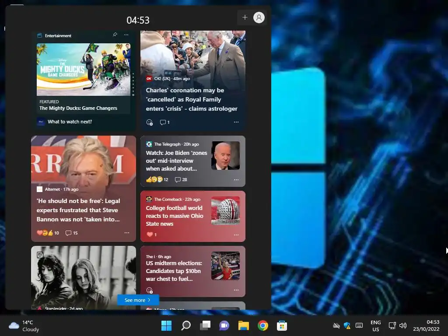
Task: Open US midterm elections article
Action: (174, 271)
